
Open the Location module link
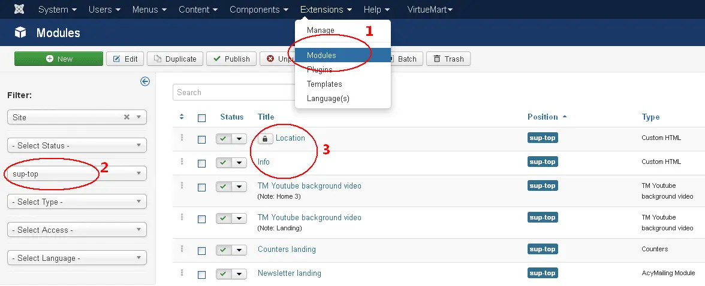[290, 138]
